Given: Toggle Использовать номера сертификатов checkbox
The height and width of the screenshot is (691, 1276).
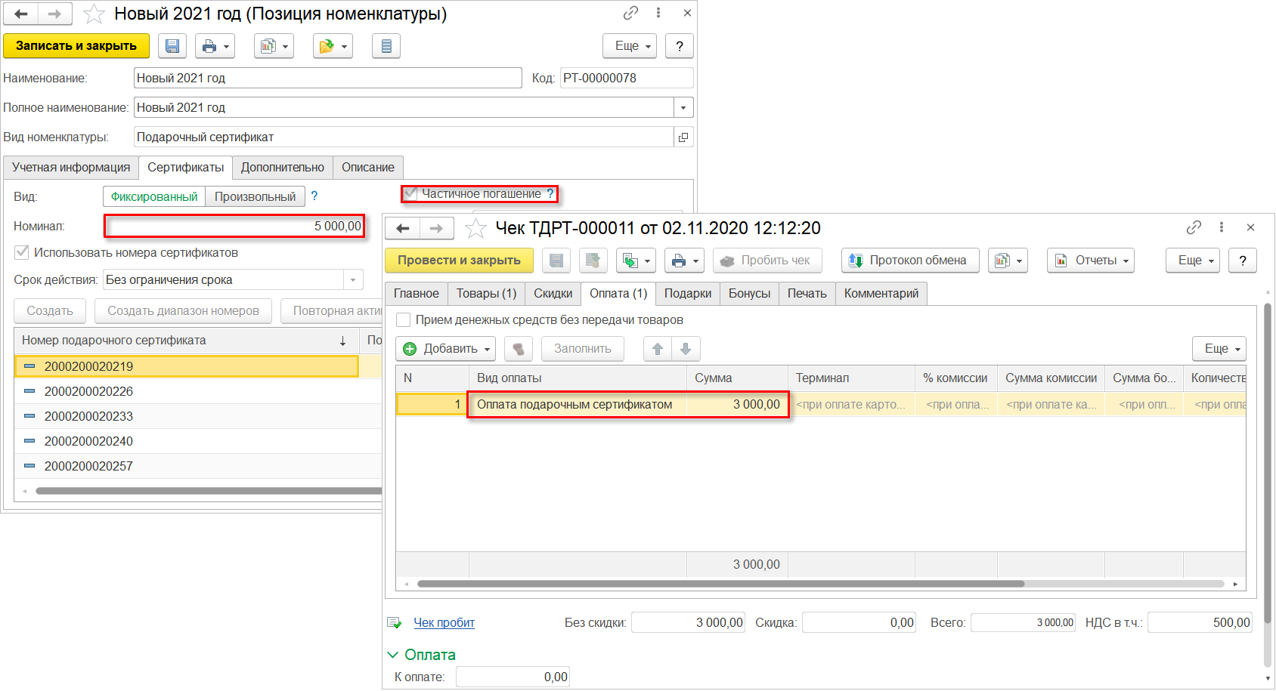Looking at the screenshot, I should tap(22, 252).
